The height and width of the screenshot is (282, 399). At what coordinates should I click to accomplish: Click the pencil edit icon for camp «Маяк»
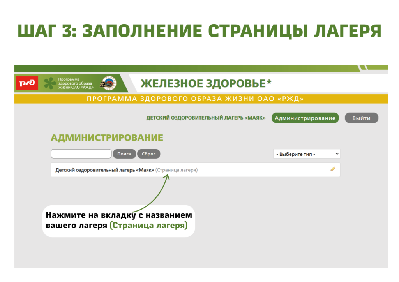click(333, 169)
